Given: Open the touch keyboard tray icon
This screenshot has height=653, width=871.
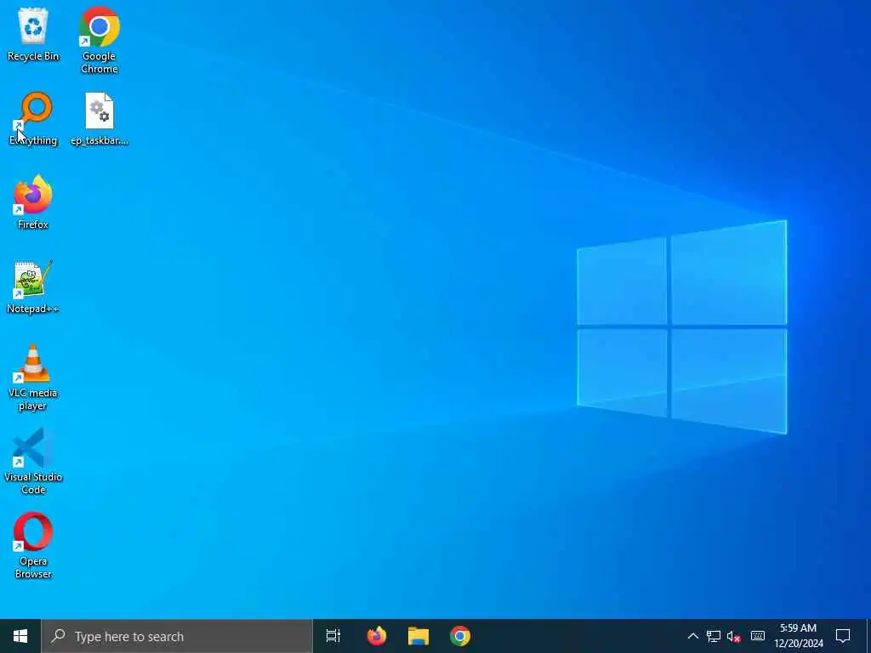Looking at the screenshot, I should [758, 636].
